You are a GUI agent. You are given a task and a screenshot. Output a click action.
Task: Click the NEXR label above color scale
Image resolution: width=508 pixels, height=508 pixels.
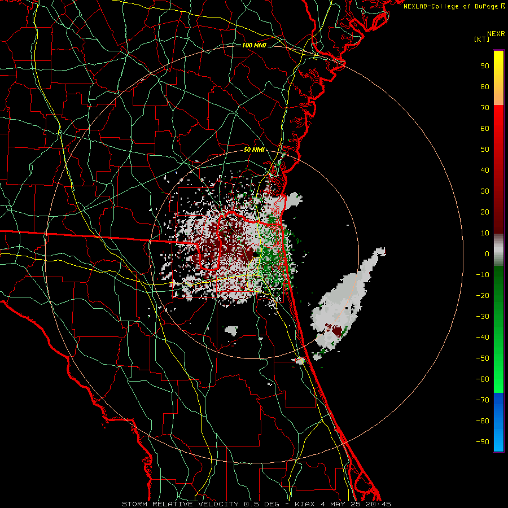pos(496,34)
